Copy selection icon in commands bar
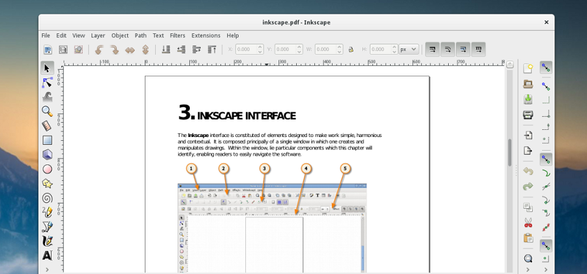 tap(528, 207)
